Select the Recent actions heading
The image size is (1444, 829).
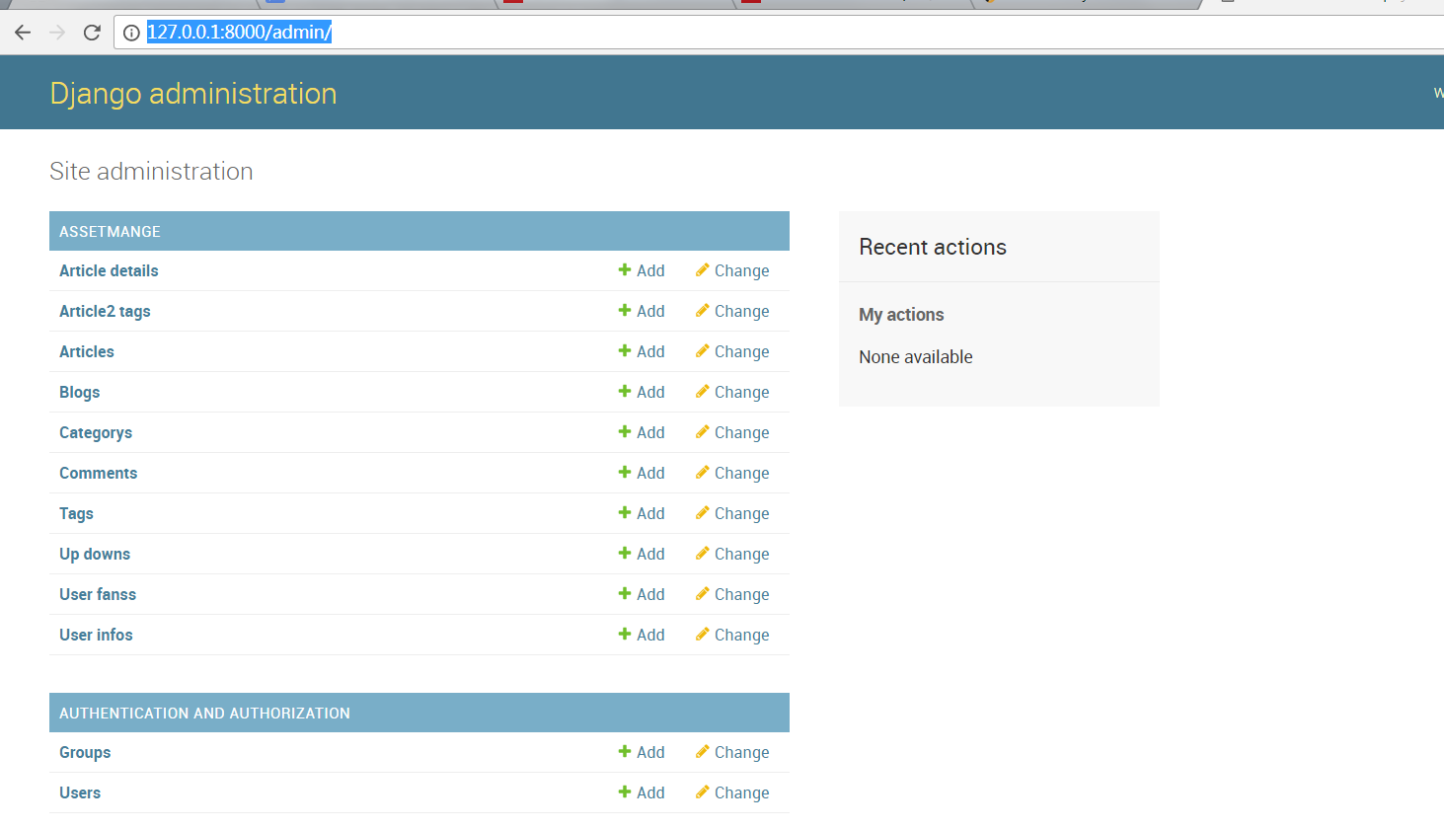[933, 247]
